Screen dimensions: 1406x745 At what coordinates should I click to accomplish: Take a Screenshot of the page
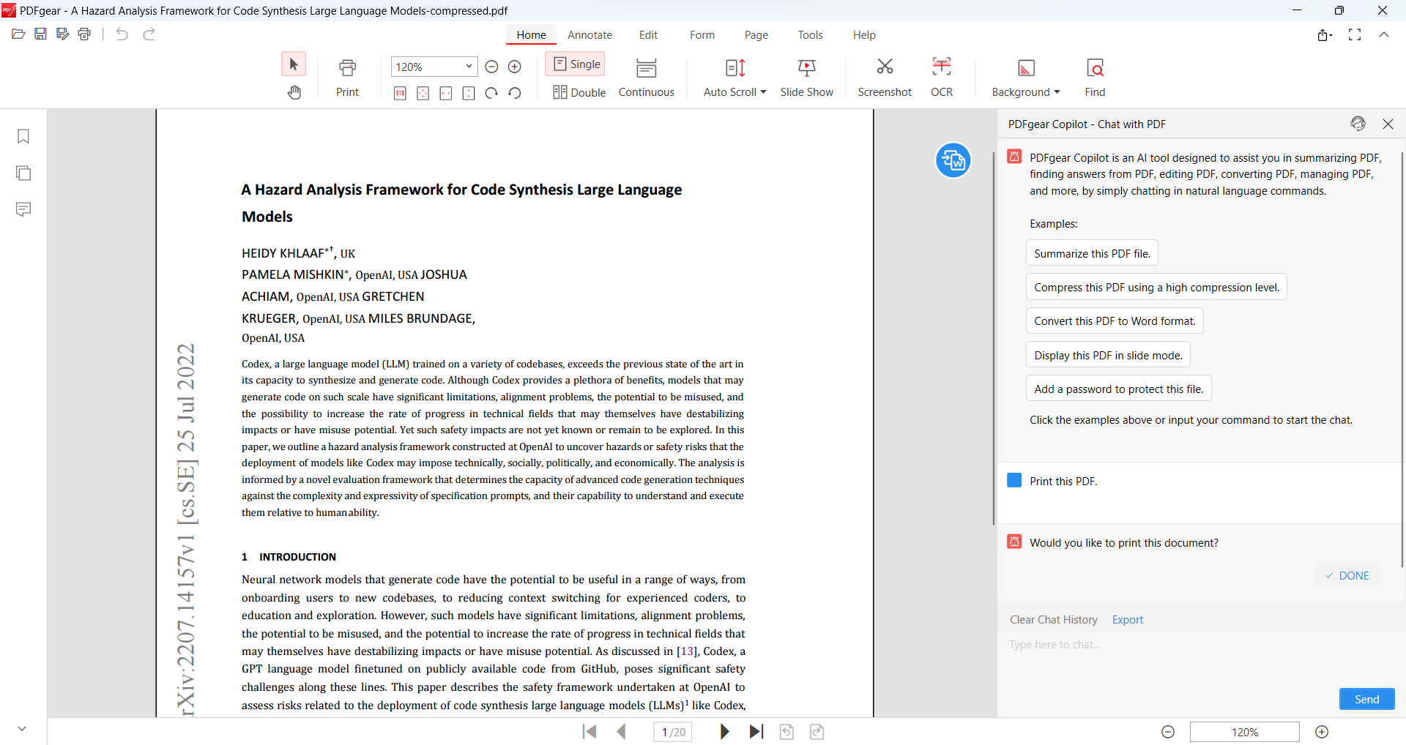point(884,75)
